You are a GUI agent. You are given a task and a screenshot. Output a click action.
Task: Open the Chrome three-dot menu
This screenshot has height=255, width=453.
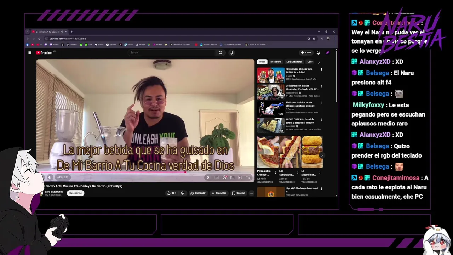click(333, 39)
